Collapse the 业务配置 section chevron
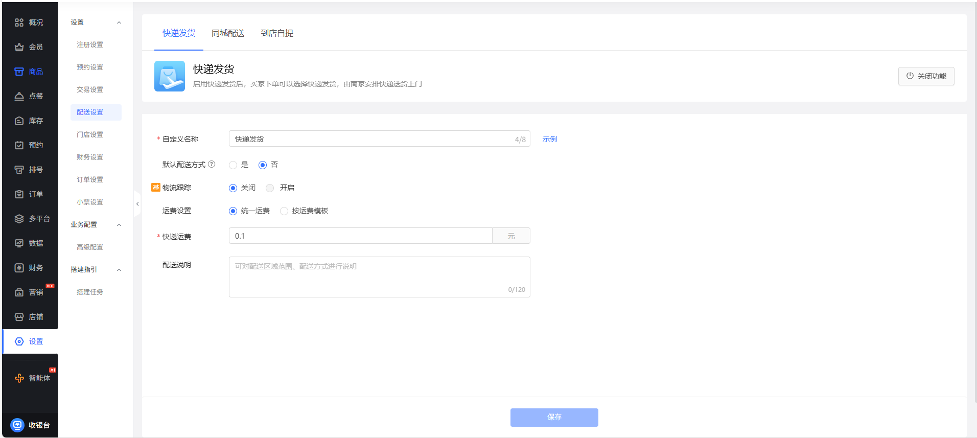Viewport: 977px width, 438px height. (x=119, y=225)
